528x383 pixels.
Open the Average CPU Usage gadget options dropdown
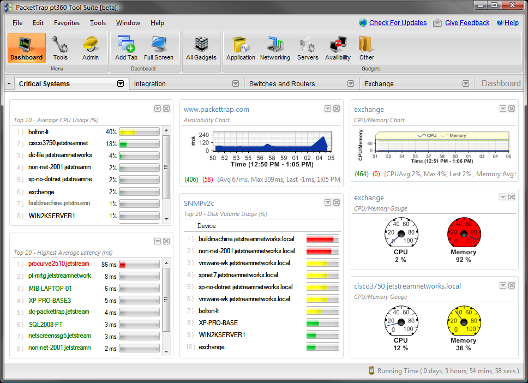[x=158, y=109]
